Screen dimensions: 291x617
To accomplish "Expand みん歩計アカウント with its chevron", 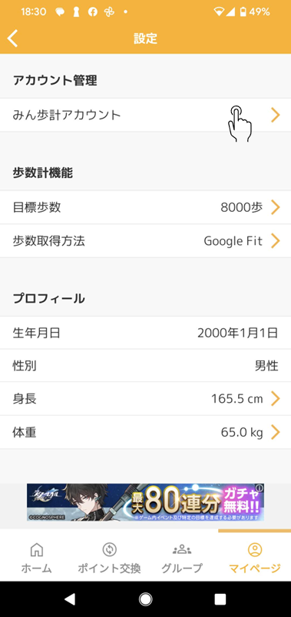I will coord(276,116).
